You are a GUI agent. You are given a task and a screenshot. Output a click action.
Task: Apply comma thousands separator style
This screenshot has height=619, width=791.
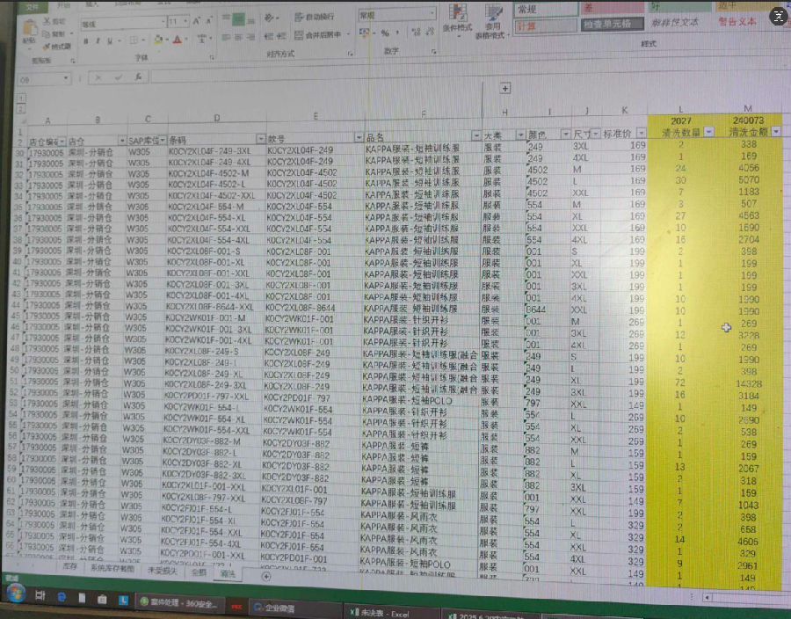(x=398, y=33)
